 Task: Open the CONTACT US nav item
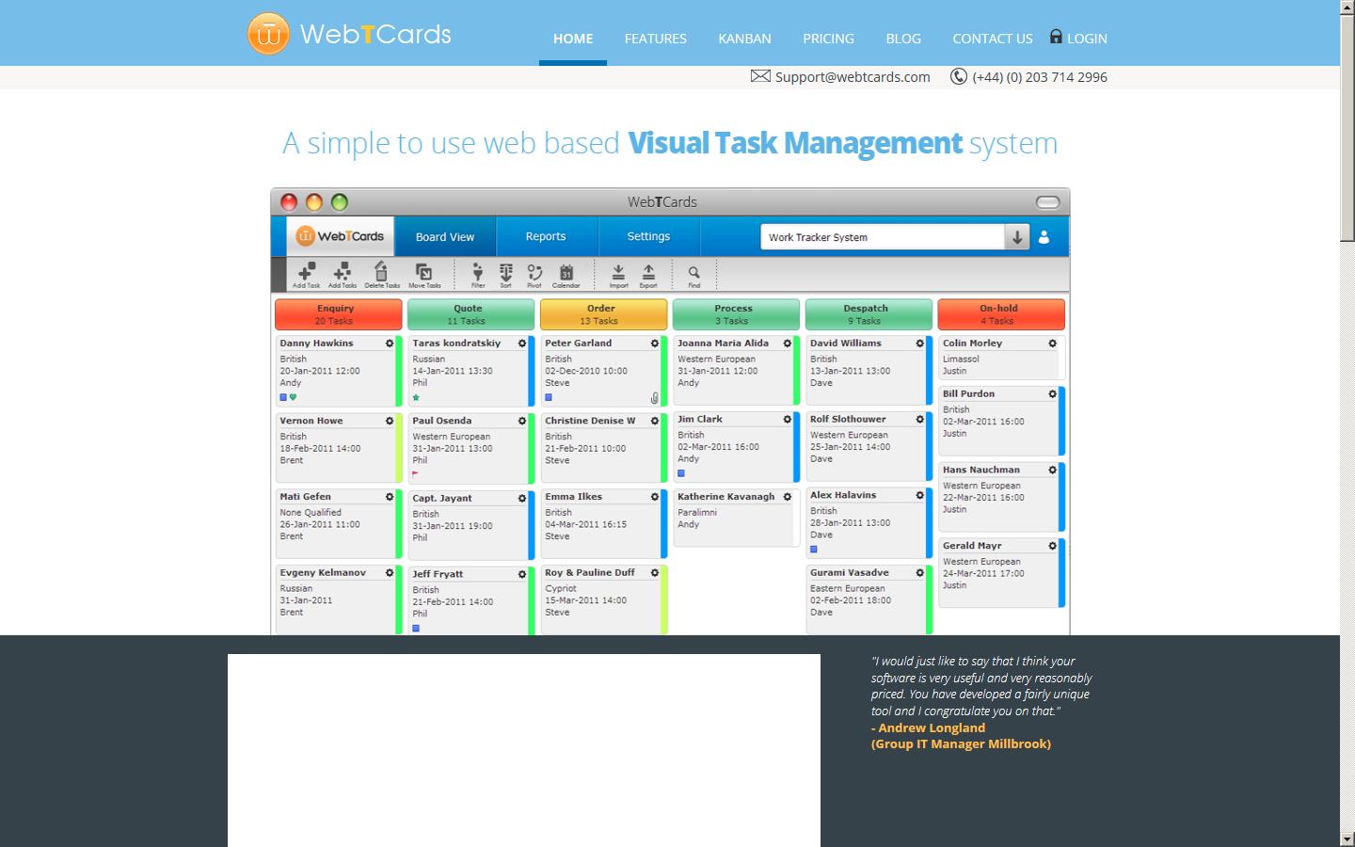tap(993, 39)
